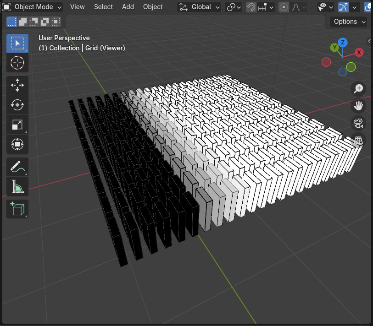Image resolution: width=373 pixels, height=326 pixels.
Task: Select the Transform tool
Action: point(17,144)
